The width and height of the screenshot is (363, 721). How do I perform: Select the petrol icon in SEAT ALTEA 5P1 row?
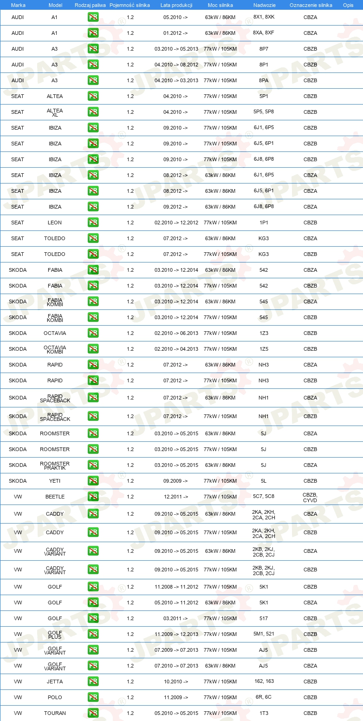tap(93, 96)
